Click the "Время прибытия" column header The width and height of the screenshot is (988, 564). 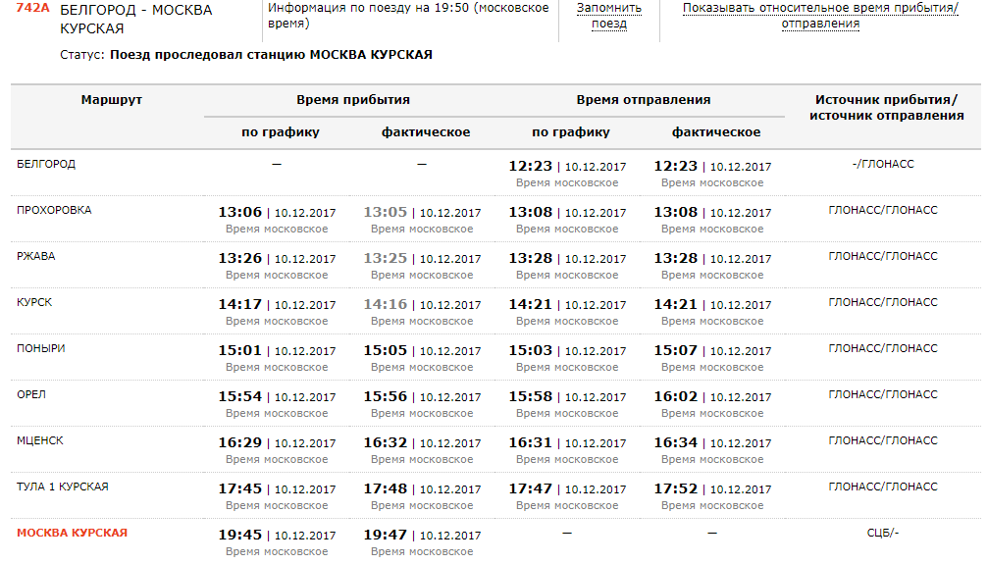pos(353,100)
